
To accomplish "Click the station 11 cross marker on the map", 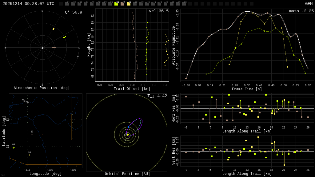I will click(30, 155).
